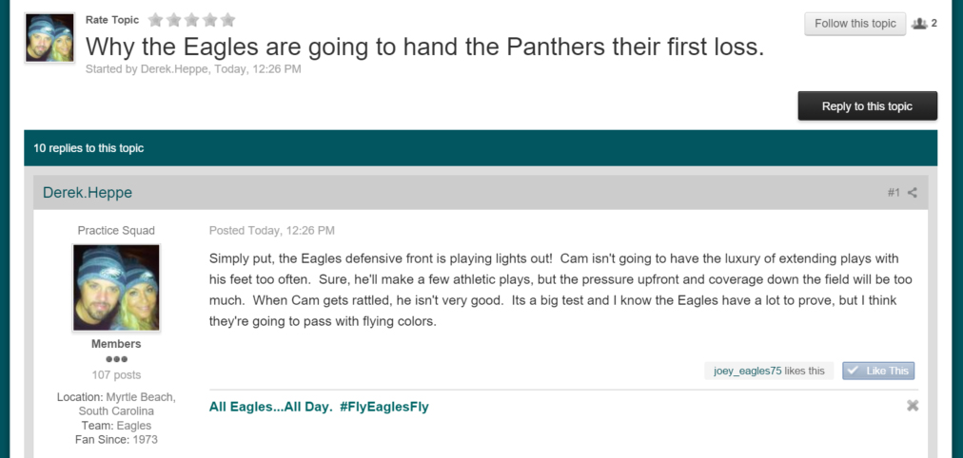Click Reply to this topic button
The height and width of the screenshot is (458, 963).
point(867,106)
